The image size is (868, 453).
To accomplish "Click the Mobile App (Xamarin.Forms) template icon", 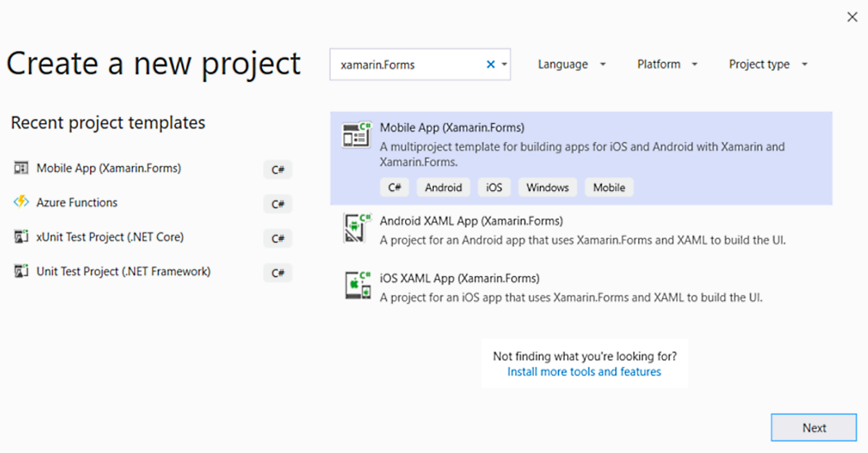I will point(356,135).
